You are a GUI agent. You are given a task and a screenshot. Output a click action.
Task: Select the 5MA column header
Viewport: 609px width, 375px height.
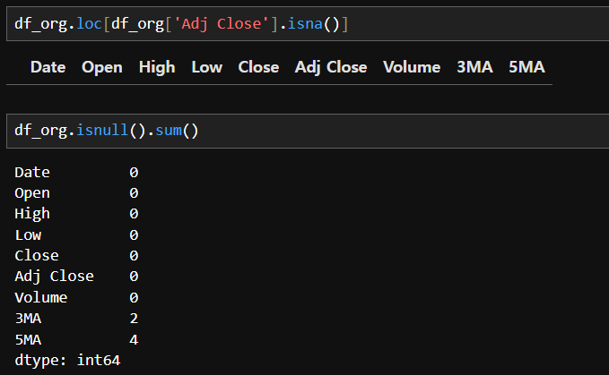(527, 67)
